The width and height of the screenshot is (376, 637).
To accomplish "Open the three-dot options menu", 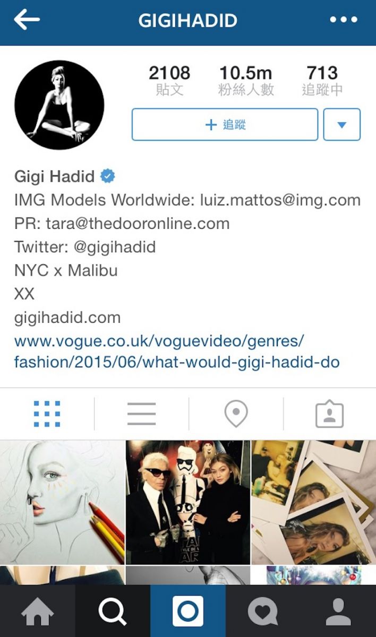I will click(344, 20).
